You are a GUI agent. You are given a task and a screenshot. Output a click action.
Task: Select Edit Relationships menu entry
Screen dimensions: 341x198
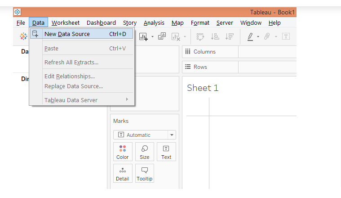click(x=82, y=76)
